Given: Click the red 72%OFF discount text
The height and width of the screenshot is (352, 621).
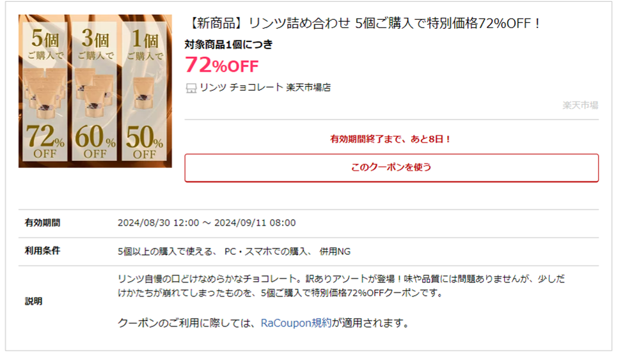Looking at the screenshot, I should coord(222,65).
